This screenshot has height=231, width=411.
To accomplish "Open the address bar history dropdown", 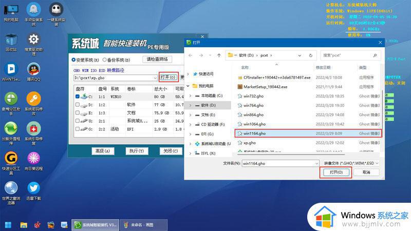I will [x=300, y=55].
